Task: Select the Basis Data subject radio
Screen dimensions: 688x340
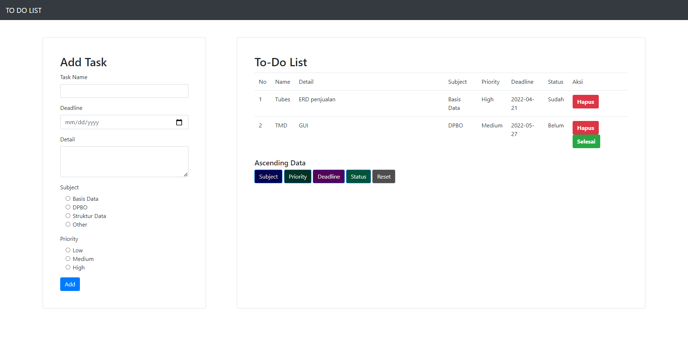Action: pyautogui.click(x=68, y=199)
